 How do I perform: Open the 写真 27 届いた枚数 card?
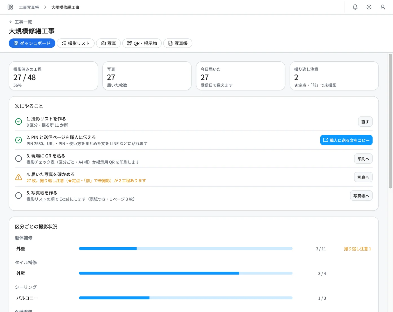point(147,76)
